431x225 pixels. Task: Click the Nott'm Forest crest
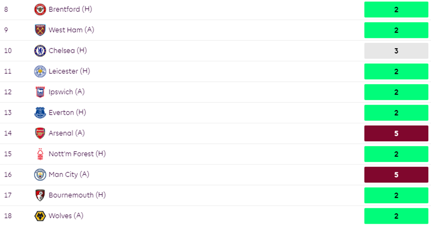(x=40, y=154)
